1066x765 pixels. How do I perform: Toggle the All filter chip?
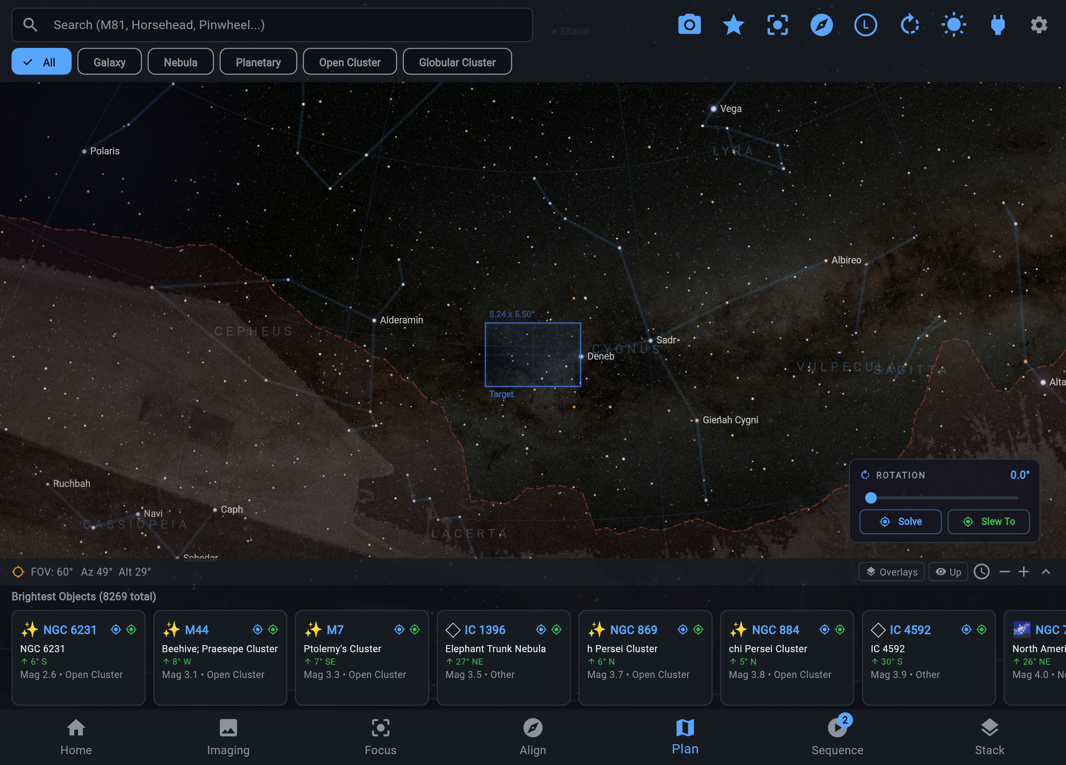point(41,62)
